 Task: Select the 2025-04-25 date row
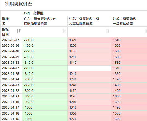click(11, 74)
